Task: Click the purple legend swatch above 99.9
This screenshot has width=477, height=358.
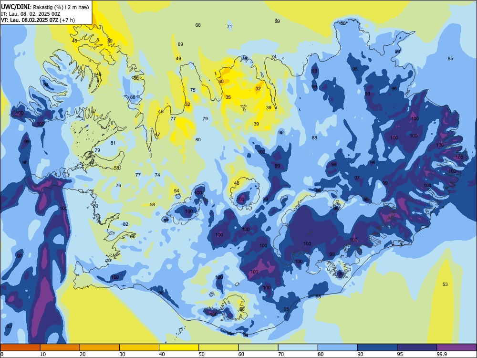Action: tap(456, 347)
